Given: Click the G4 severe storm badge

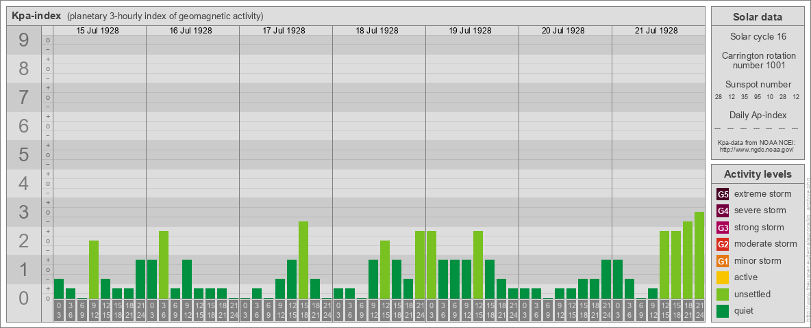Looking at the screenshot, I should (x=723, y=211).
